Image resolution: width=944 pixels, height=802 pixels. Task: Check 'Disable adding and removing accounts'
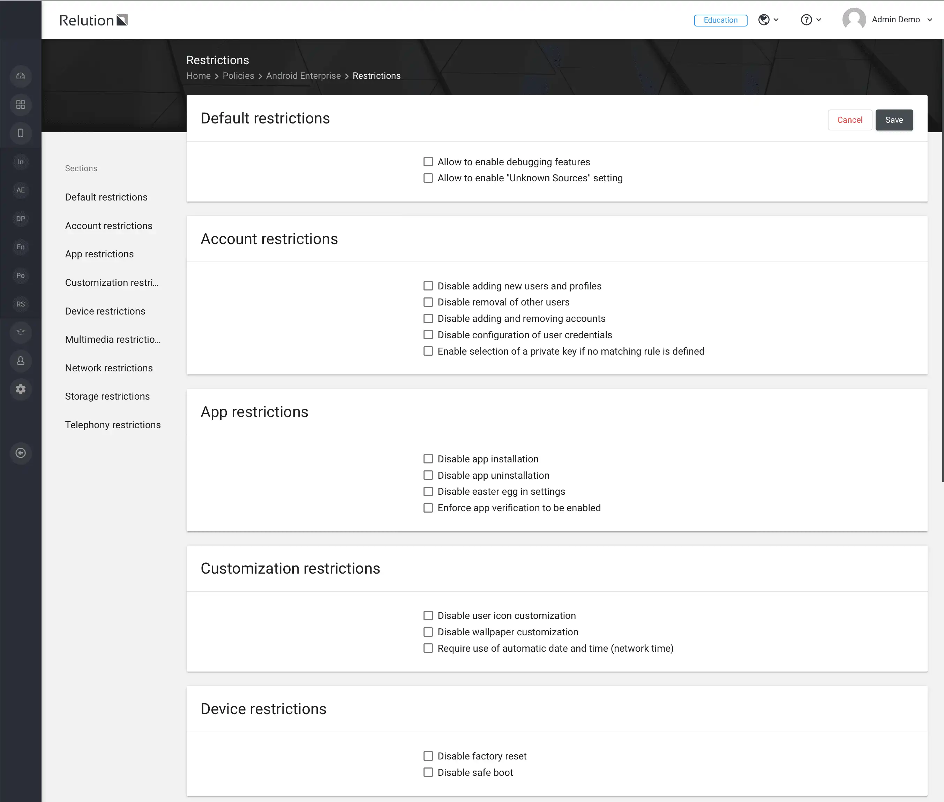(428, 319)
